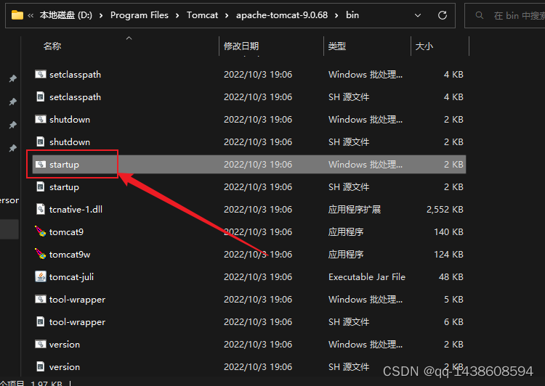Select the startup Windows batch file name
The height and width of the screenshot is (386, 545).
(x=64, y=165)
